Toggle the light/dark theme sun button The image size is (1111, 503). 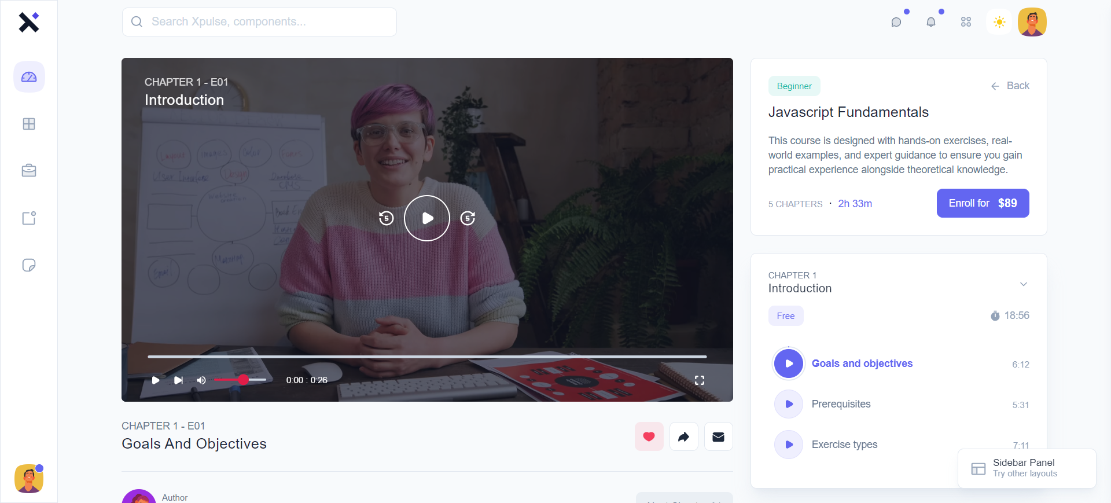pos(999,22)
